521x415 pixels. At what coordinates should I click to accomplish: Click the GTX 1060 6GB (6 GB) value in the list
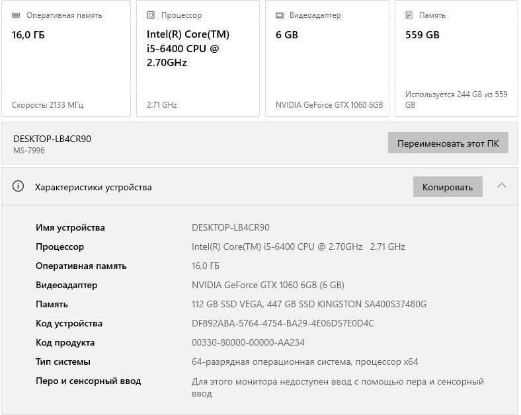(x=268, y=285)
